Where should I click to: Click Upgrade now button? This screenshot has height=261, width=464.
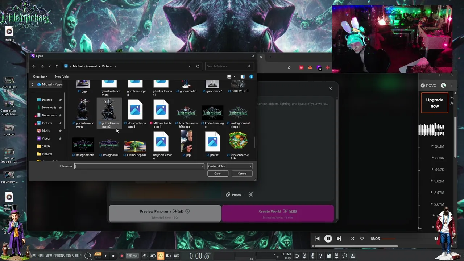pyautogui.click(x=435, y=103)
